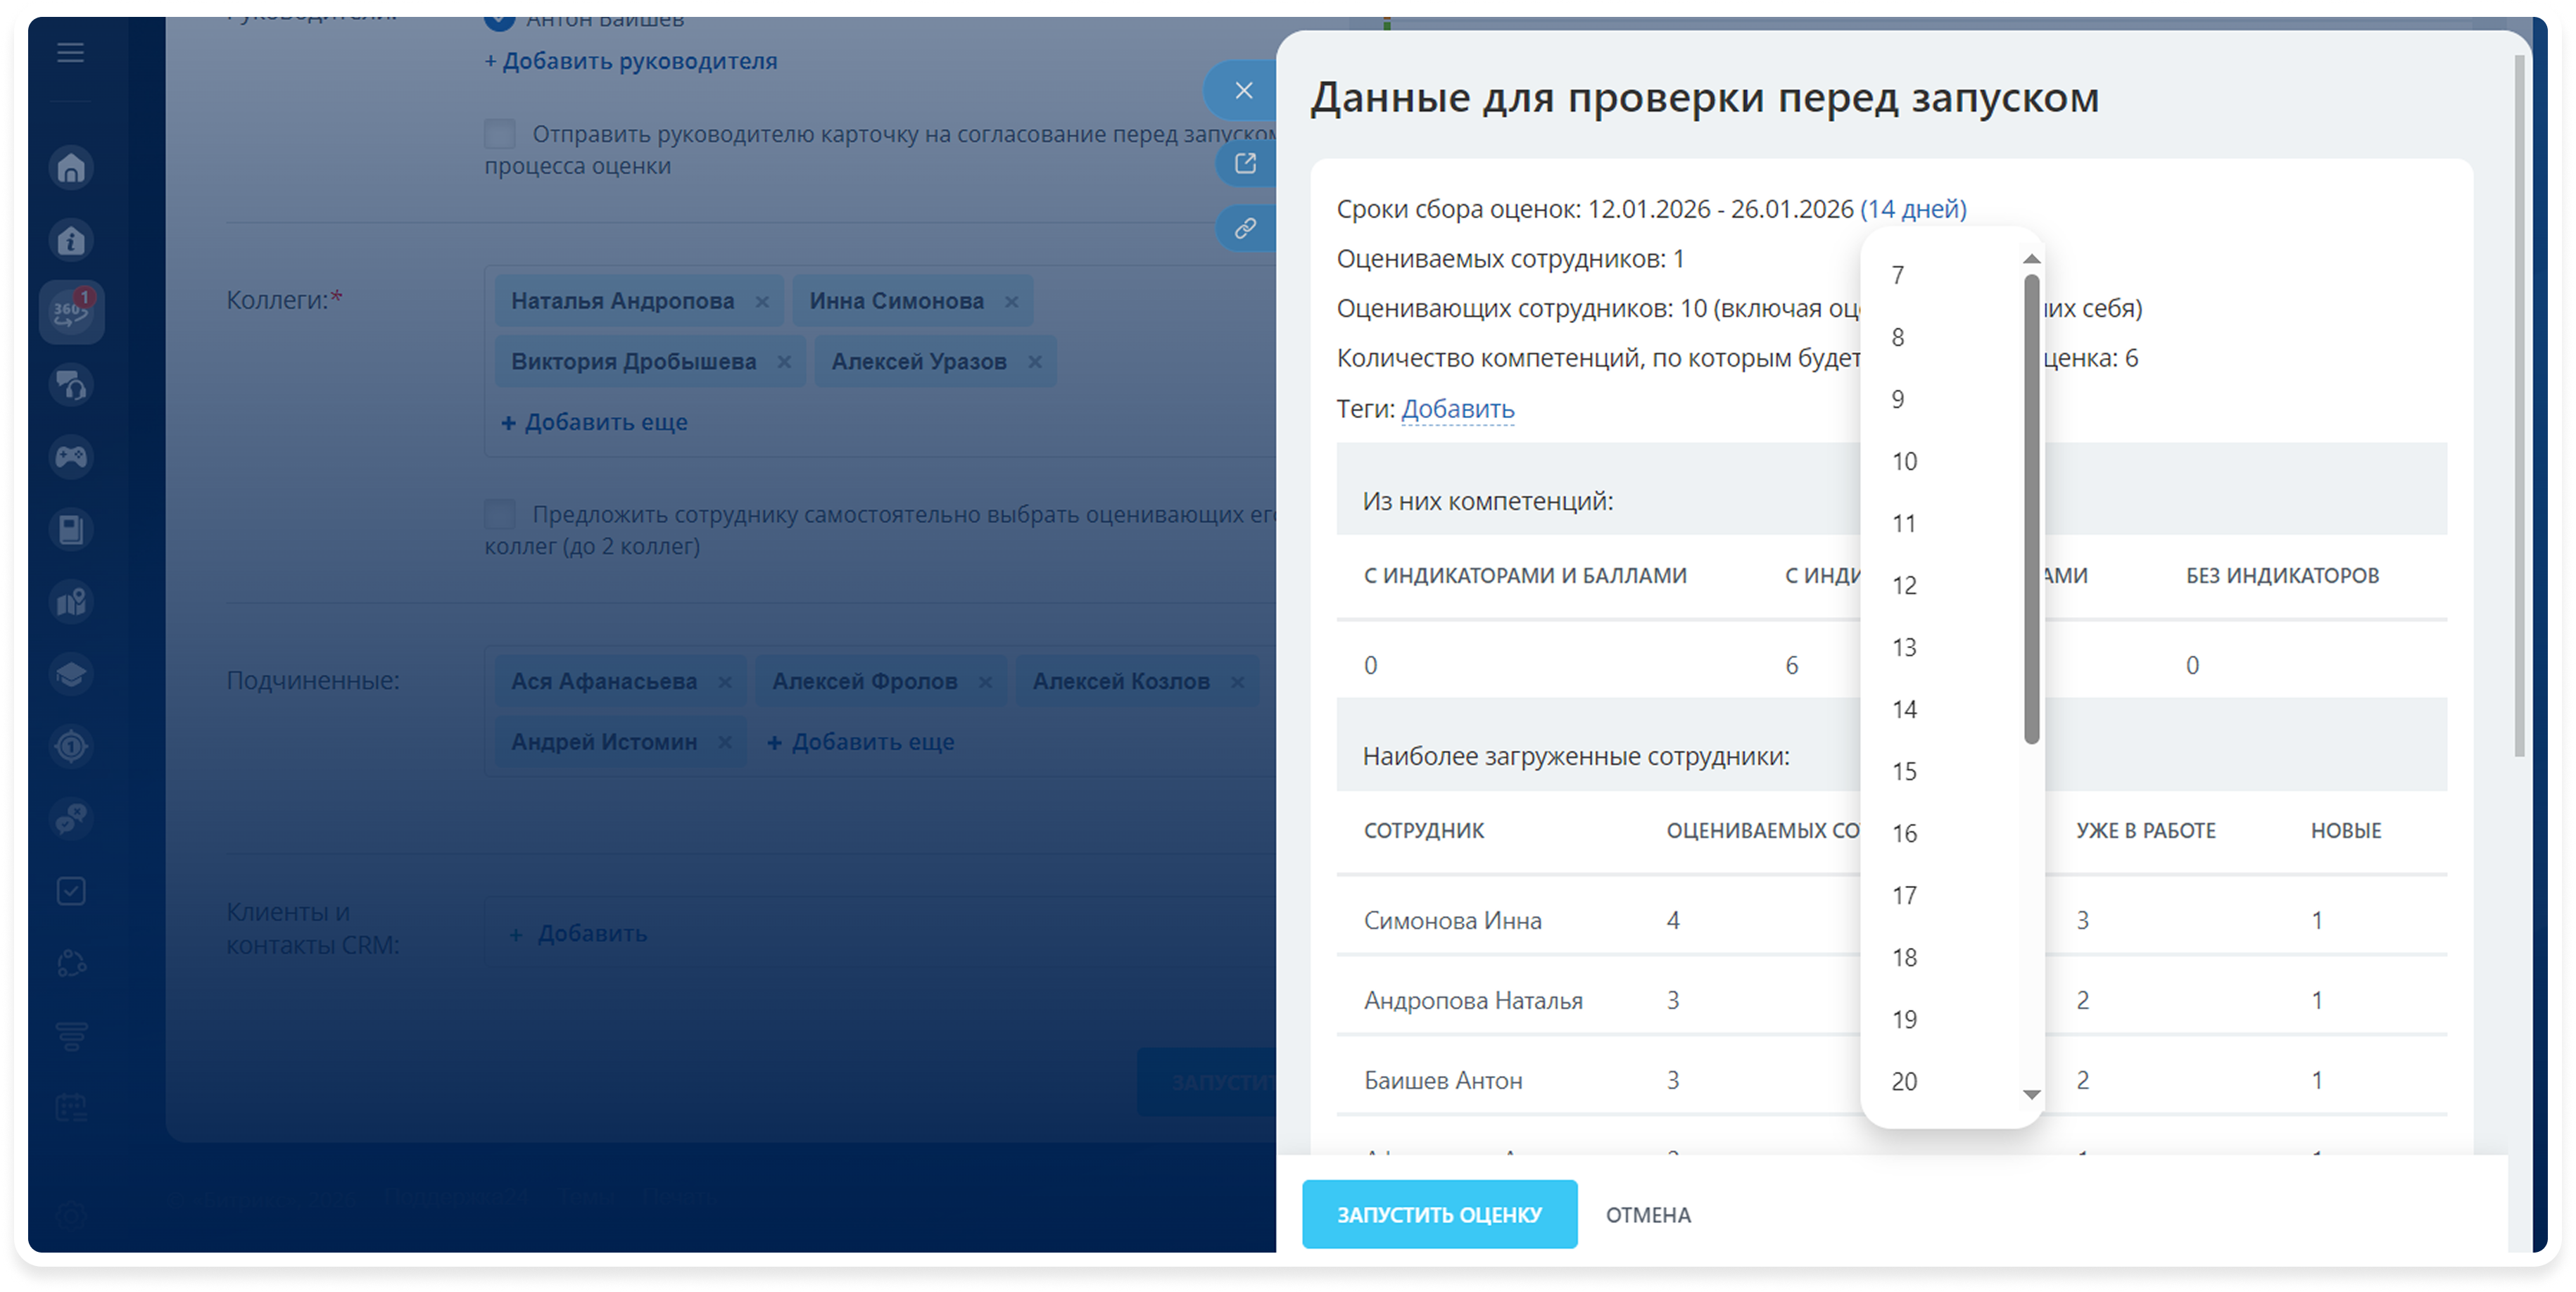The height and width of the screenshot is (1292, 2576).
Task: Check send card to manager for approval
Action: [500, 134]
